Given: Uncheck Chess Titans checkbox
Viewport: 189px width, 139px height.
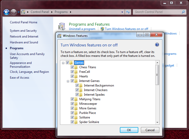Looking at the screenshot, I should (72, 67).
